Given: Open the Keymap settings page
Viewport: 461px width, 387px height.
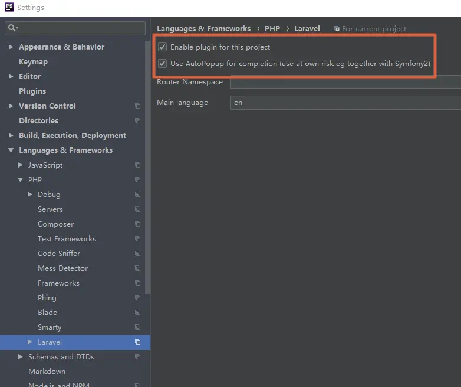Looking at the screenshot, I should click(x=33, y=62).
